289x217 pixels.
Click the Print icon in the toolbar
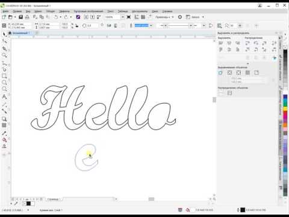[27, 17]
